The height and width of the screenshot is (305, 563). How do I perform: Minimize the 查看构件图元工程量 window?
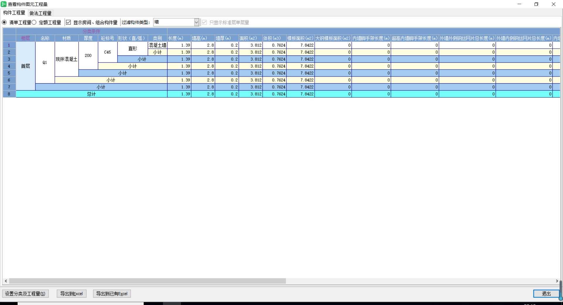click(x=519, y=4)
